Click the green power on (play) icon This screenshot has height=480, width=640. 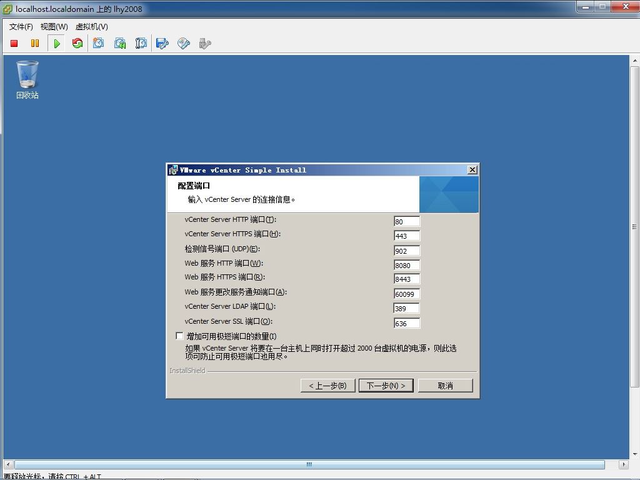(x=57, y=43)
